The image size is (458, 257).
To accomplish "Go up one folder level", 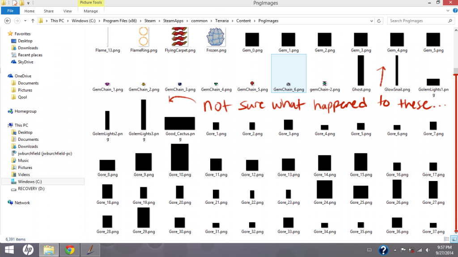I will pos(33,21).
